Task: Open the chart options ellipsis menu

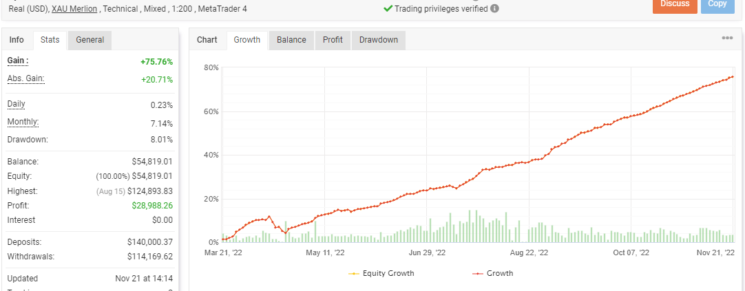Action: pyautogui.click(x=727, y=39)
